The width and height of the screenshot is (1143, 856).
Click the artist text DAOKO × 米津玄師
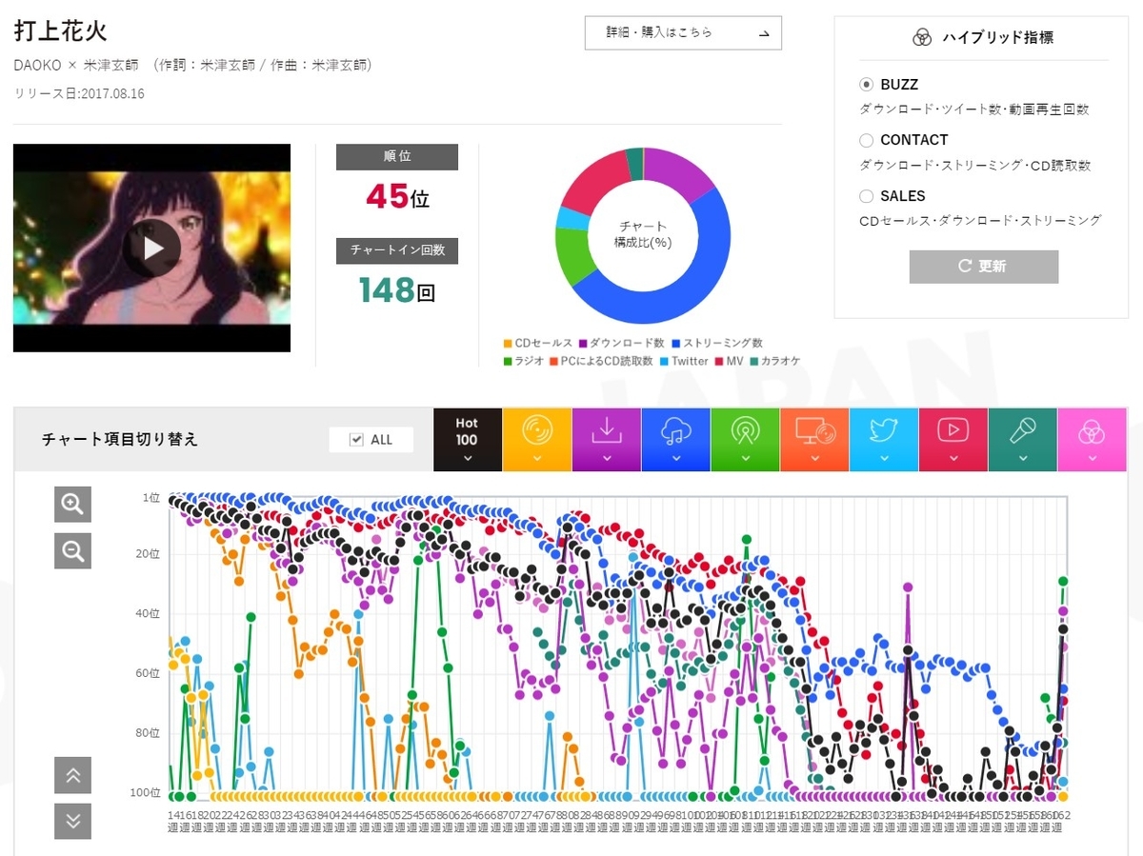click(x=76, y=65)
